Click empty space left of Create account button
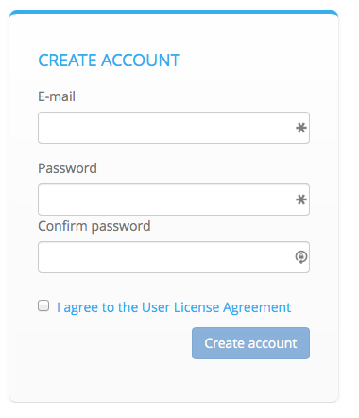This screenshot has width=359, height=418. tap(113, 343)
